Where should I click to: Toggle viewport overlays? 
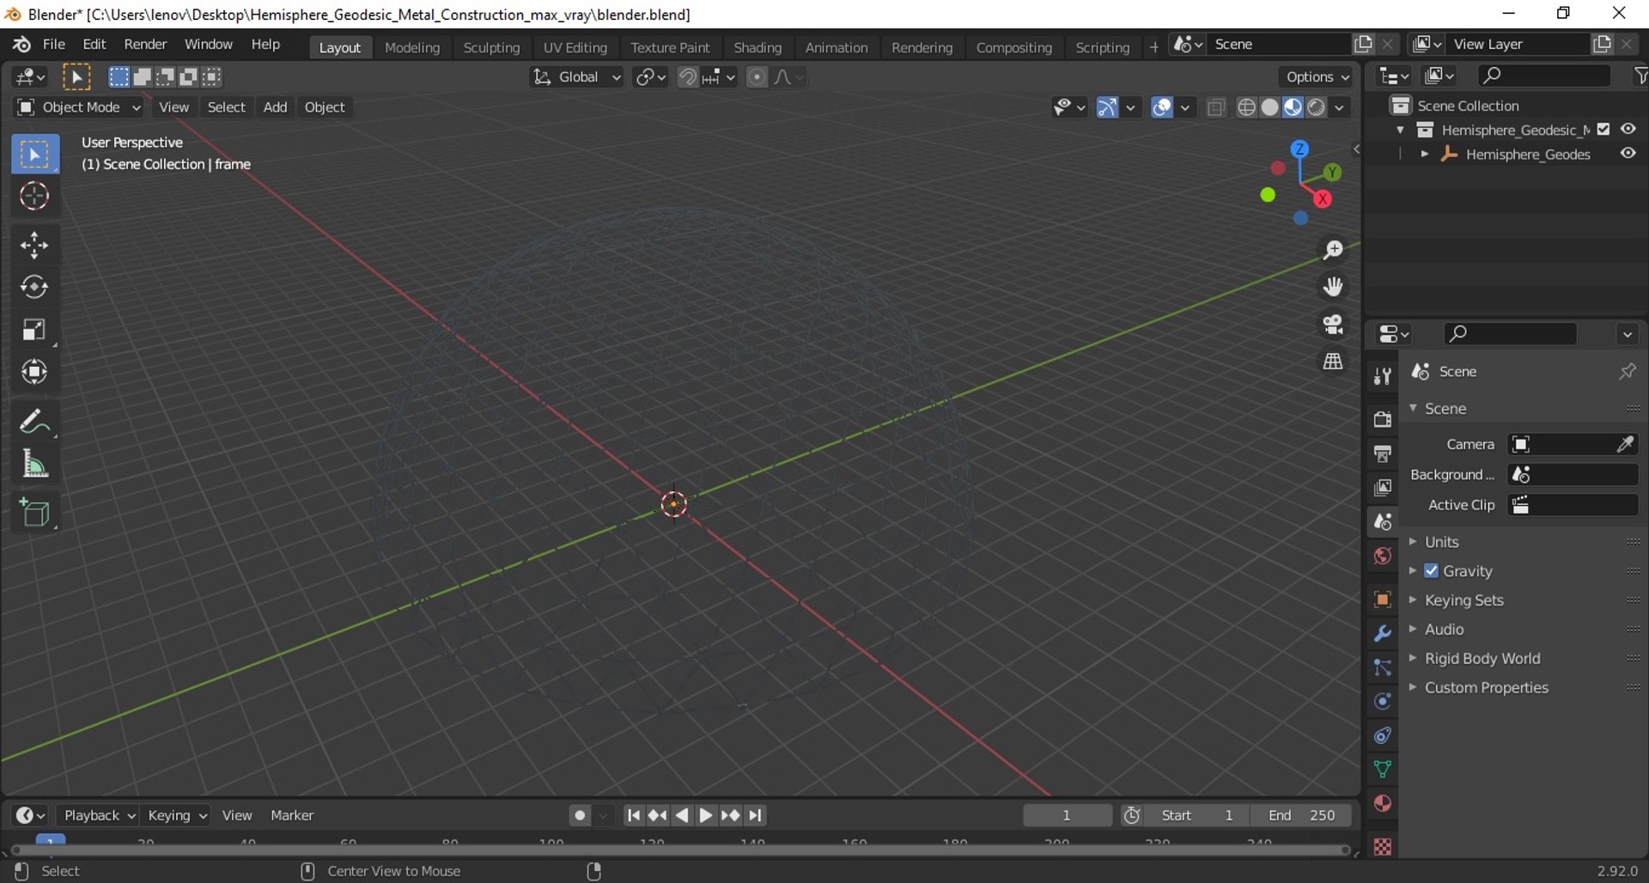tap(1162, 107)
